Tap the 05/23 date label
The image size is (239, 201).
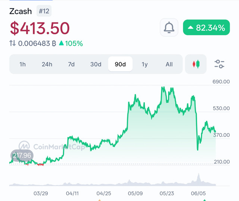tap(167, 194)
